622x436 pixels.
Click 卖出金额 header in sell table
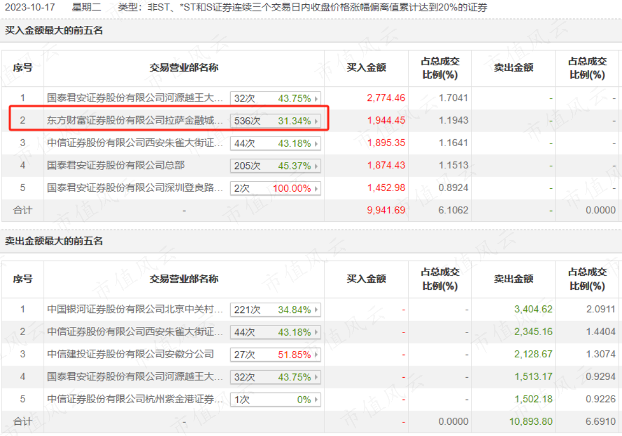pos(514,279)
